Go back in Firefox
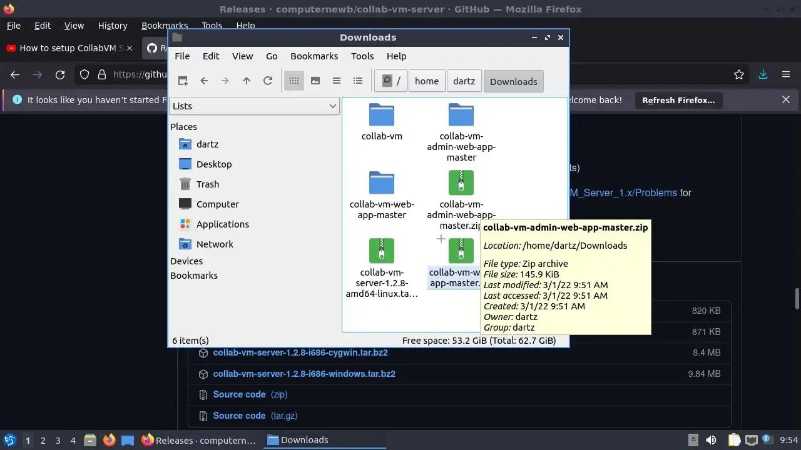 pyautogui.click(x=15, y=74)
